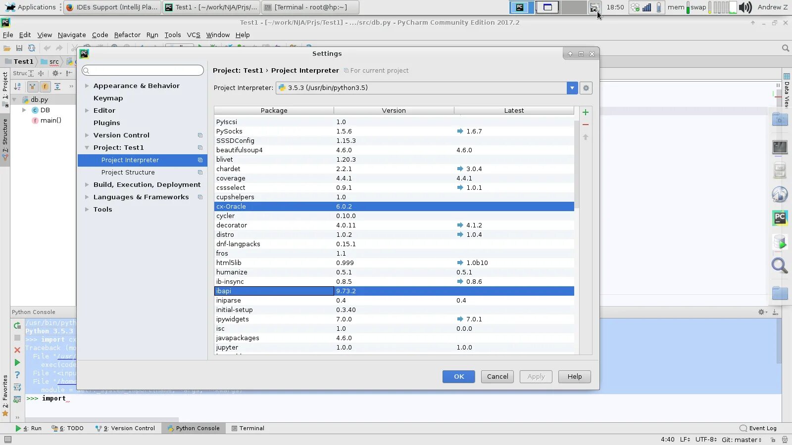The width and height of the screenshot is (792, 445).
Task: Open interpreter settings gear next to dropdown
Action: [x=586, y=88]
